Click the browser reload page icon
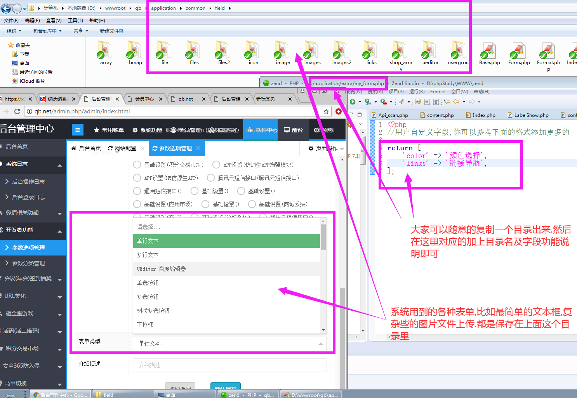577x398 pixels. pos(17,111)
